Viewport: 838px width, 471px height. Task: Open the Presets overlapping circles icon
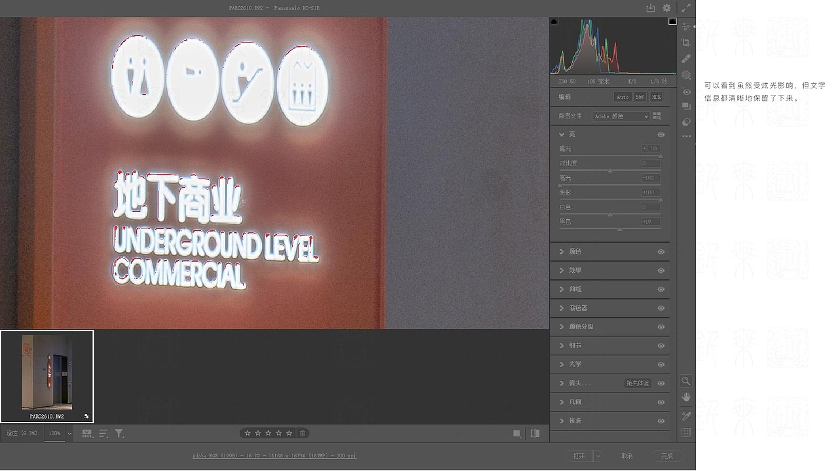pyautogui.click(x=686, y=122)
